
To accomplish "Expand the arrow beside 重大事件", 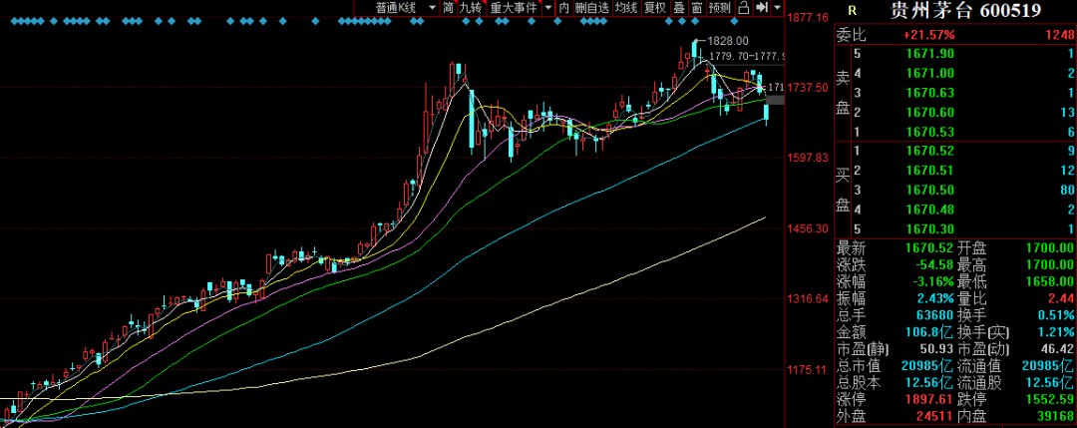I will (x=548, y=8).
